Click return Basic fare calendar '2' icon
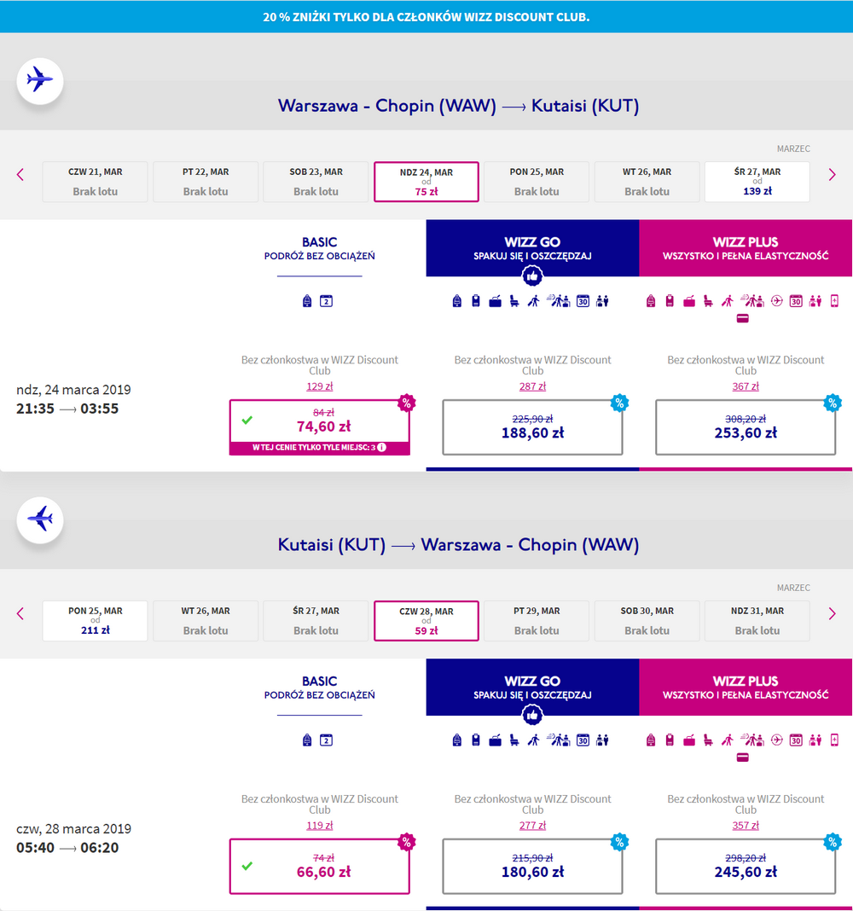The width and height of the screenshot is (853, 911). click(x=326, y=740)
